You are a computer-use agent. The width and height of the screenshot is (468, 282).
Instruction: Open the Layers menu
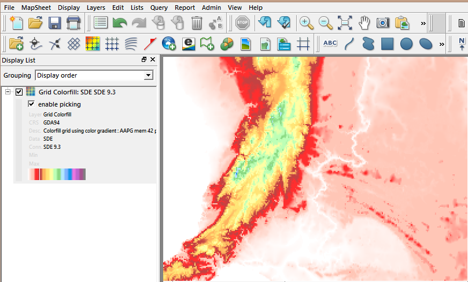coord(96,8)
